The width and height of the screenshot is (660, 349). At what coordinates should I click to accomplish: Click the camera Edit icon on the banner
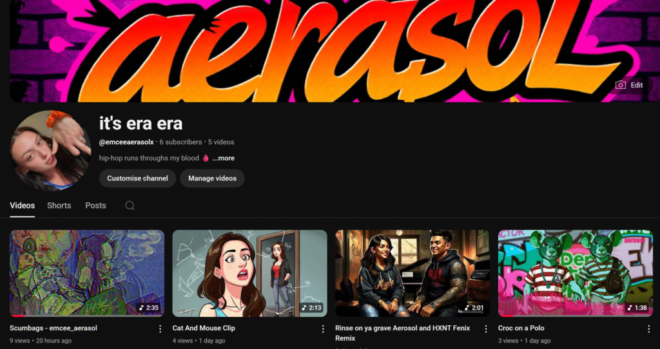[621, 85]
